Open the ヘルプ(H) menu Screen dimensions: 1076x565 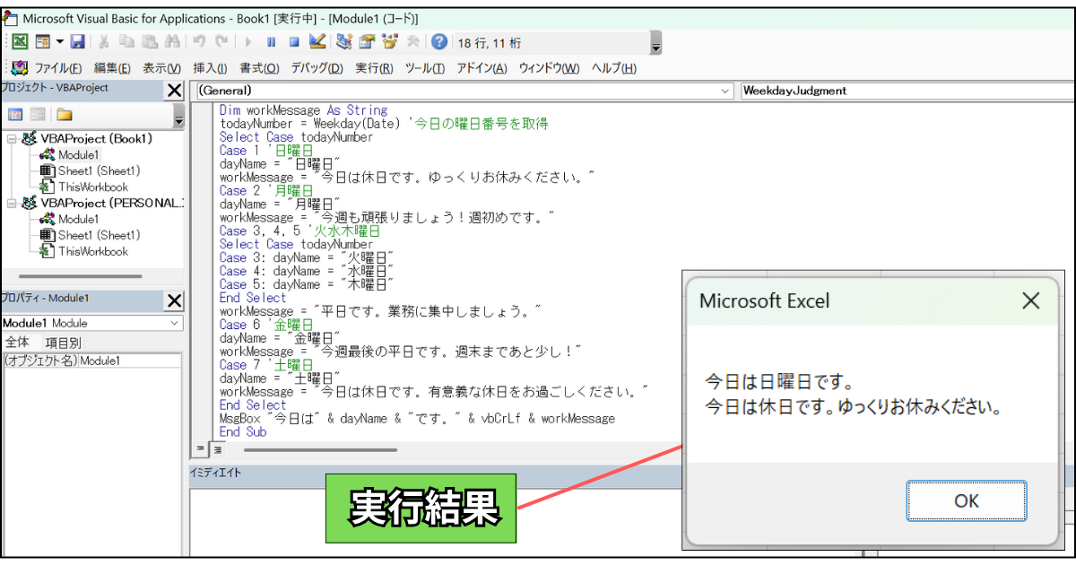613,68
